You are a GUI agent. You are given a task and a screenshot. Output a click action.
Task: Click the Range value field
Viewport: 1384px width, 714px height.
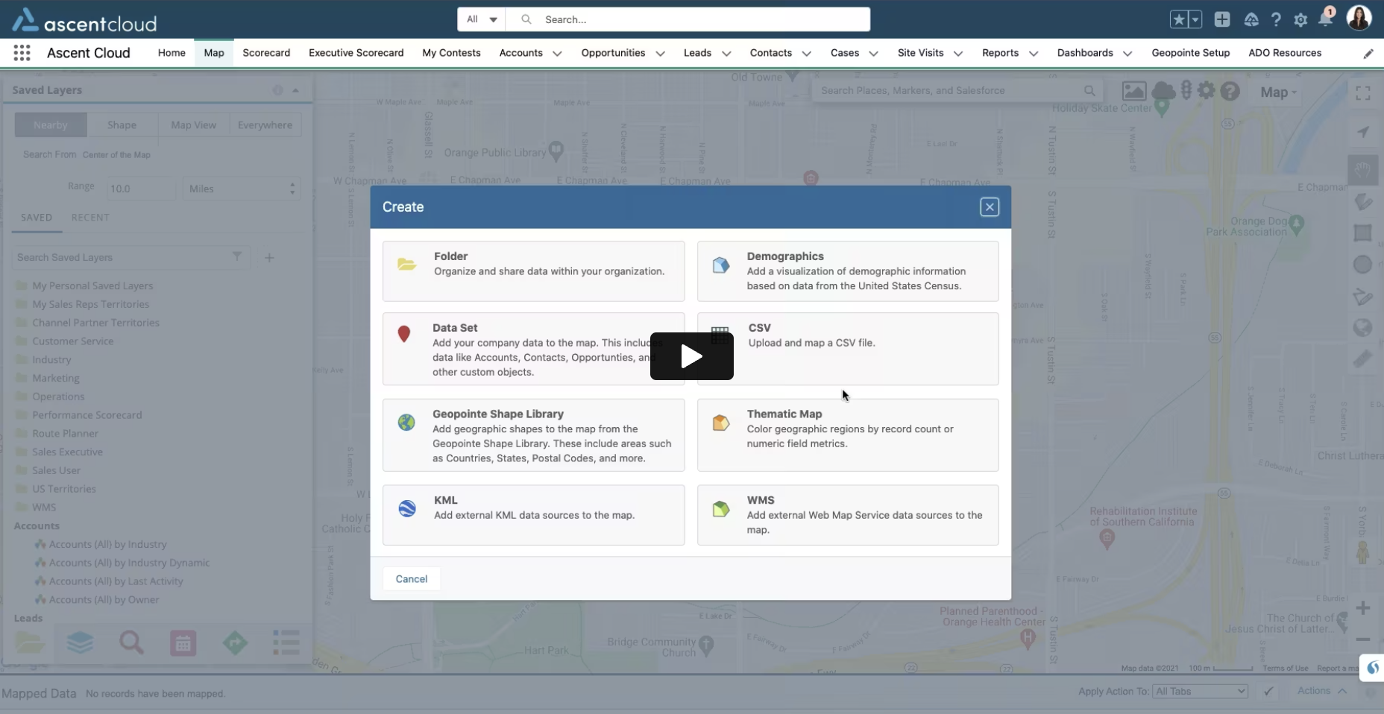141,189
